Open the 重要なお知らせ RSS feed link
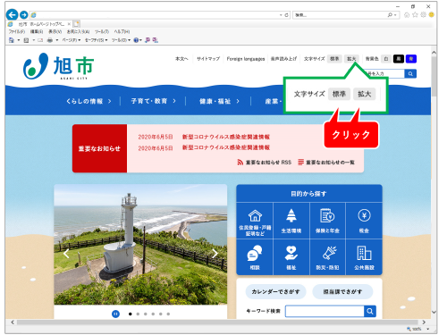447x335 pixels. pos(264,163)
